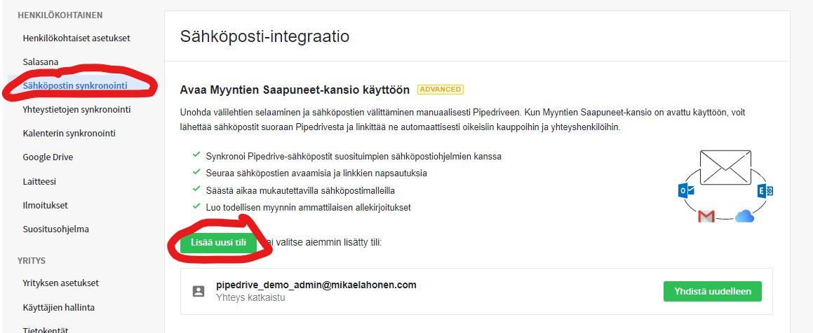Image resolution: width=813 pixels, height=333 pixels.
Task: Click the checkmark beside Seuraa sähköpostien avaamisia
Action: 196,172
